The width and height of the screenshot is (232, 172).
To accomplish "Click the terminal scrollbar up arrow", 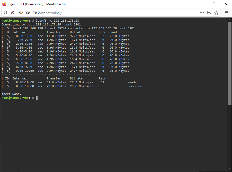I will (x=229, y=20).
